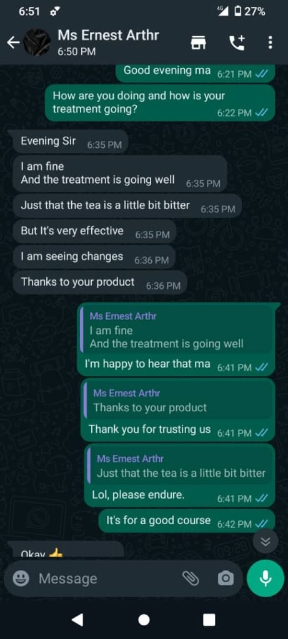Start a call with the phone-plus icon
288x639 pixels.
[237, 42]
